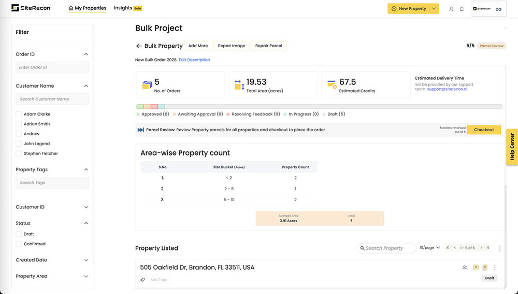This screenshot has width=518, height=294.
Task: Click the Edit Description link
Action: coord(194,60)
